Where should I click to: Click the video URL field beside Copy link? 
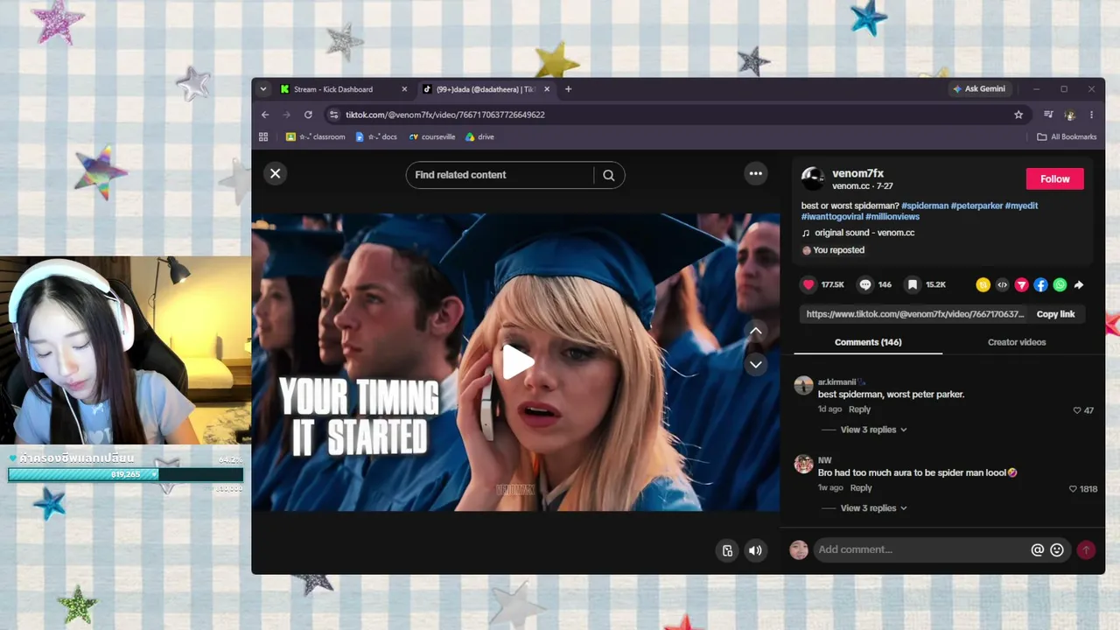914,314
